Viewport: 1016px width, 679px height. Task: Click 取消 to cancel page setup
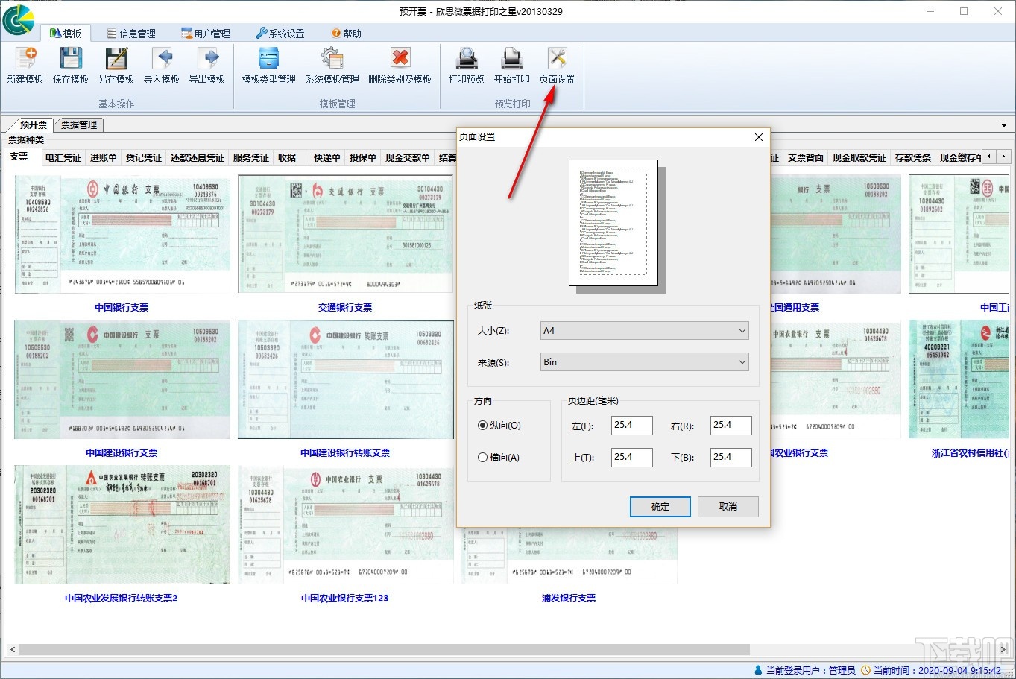[x=728, y=507]
